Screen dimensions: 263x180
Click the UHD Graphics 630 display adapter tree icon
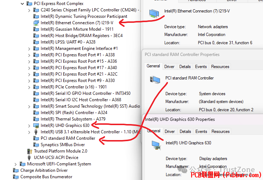pos(36,125)
